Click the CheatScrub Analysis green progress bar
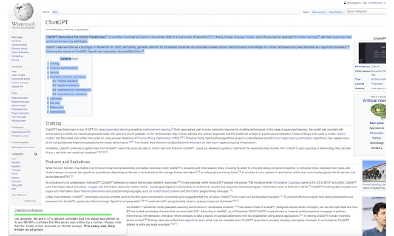 (63, 215)
